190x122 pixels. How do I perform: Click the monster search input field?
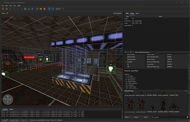170,117
